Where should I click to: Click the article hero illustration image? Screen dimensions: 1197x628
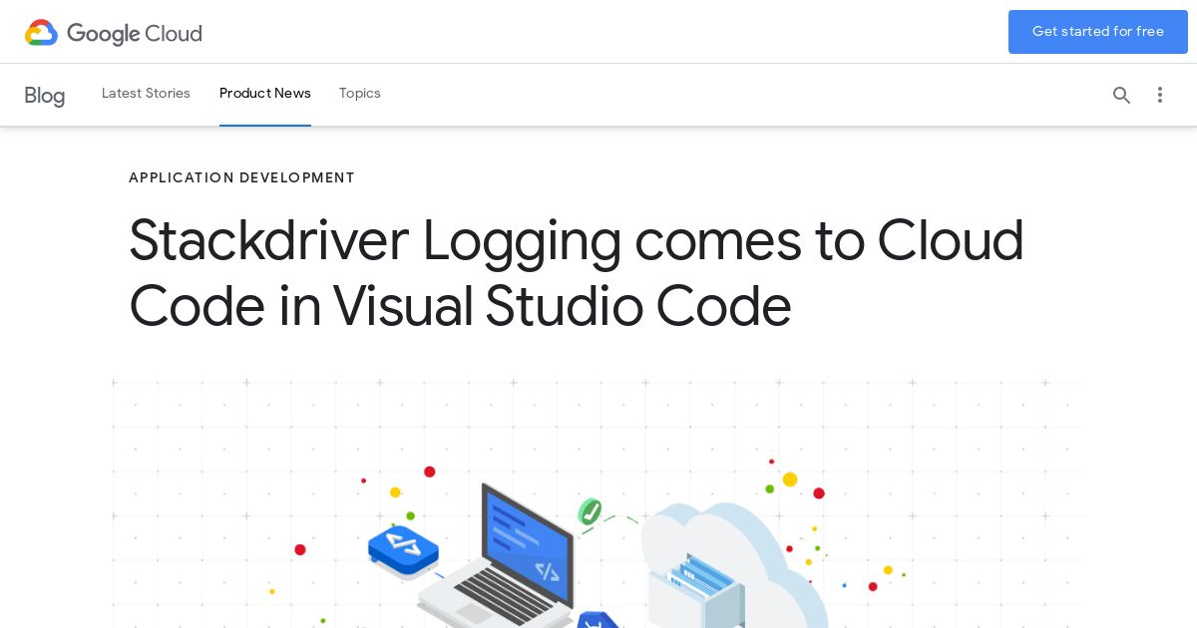(598, 502)
